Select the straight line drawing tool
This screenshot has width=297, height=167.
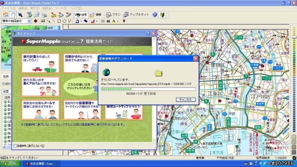[54, 21]
